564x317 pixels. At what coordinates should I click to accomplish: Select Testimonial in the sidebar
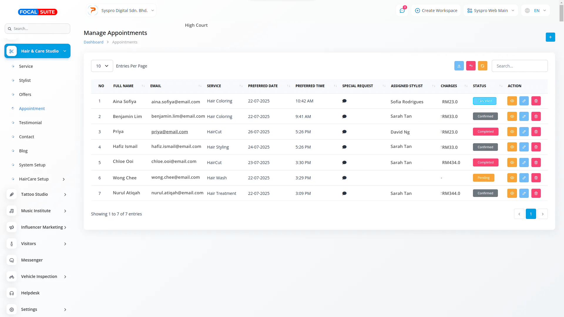(30, 123)
